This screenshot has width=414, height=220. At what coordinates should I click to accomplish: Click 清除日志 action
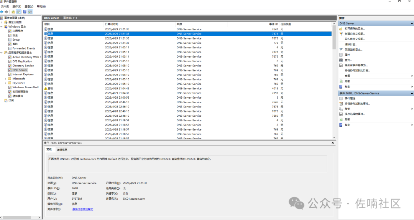tap(351, 45)
